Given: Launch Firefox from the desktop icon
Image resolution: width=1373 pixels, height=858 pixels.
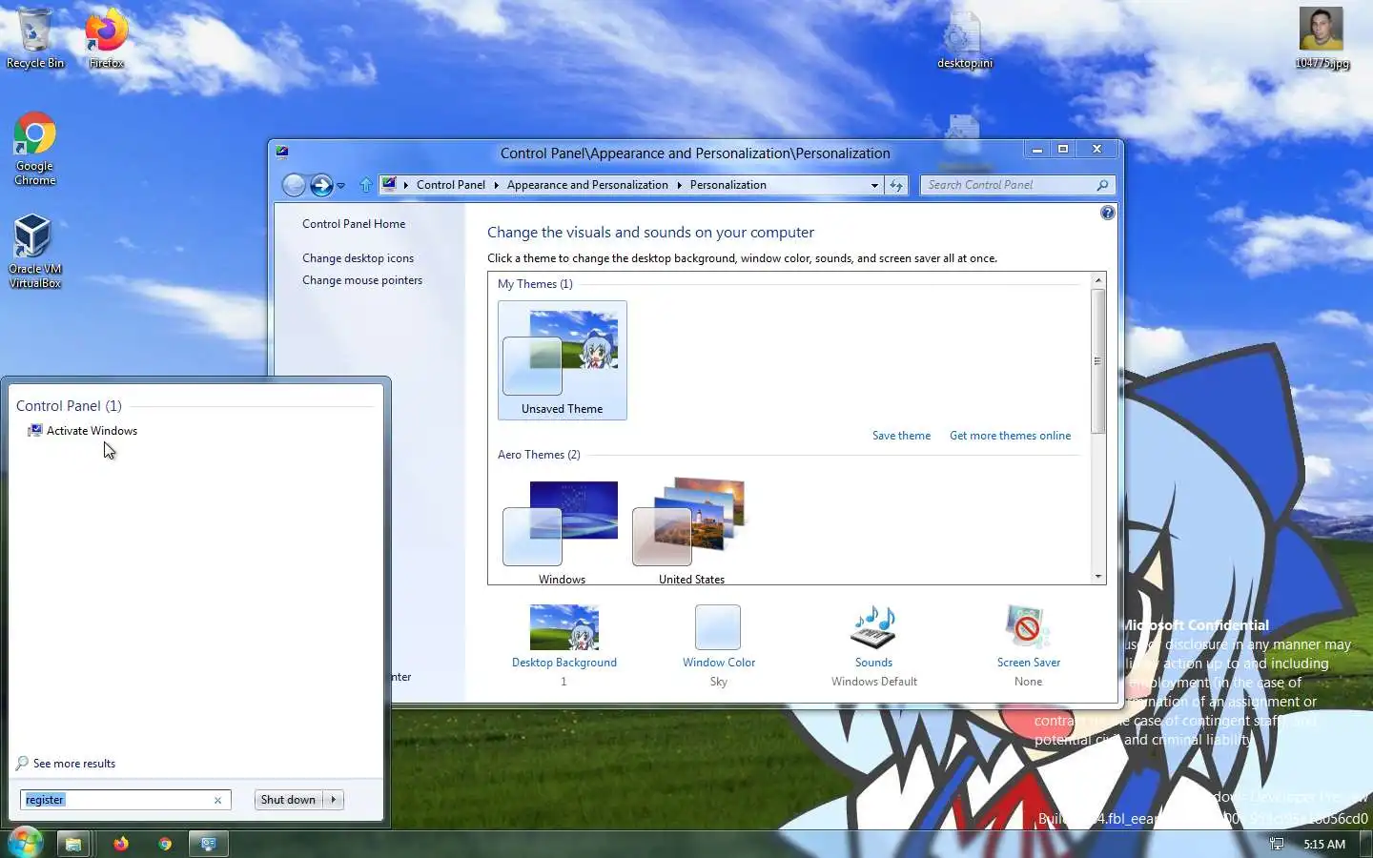Looking at the screenshot, I should 107,39.
